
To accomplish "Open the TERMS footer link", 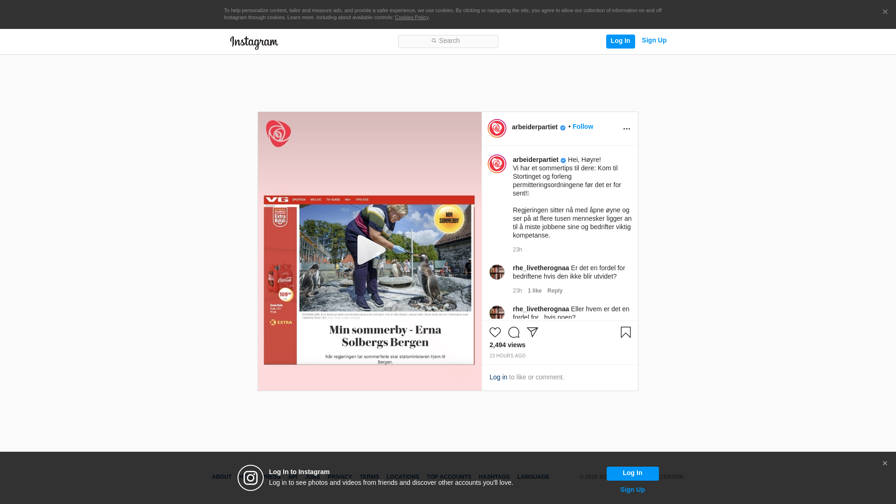I will [x=369, y=477].
